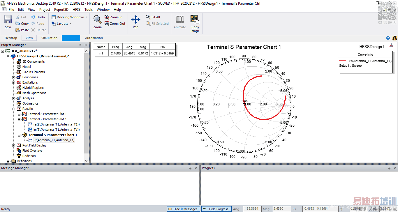398x212 pixels.
Task: Click the Project Manager scrollbar down arrow
Action: click(86, 160)
